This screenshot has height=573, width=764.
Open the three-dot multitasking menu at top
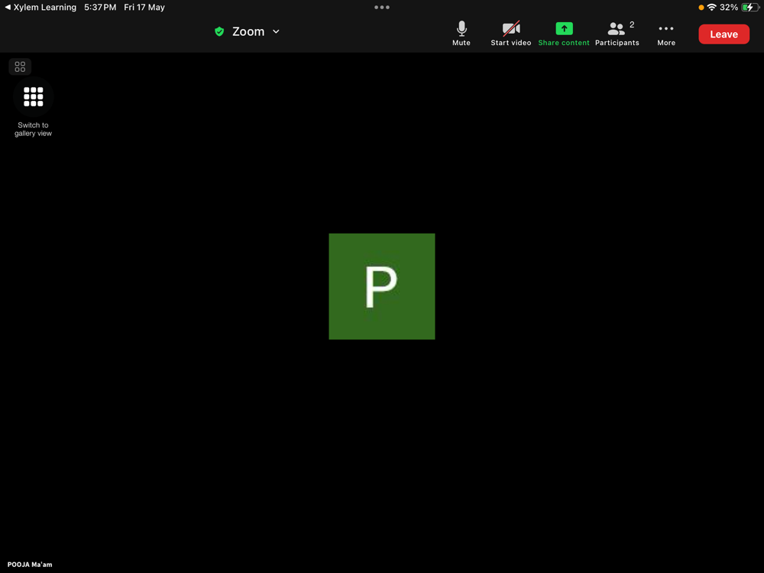click(381, 8)
